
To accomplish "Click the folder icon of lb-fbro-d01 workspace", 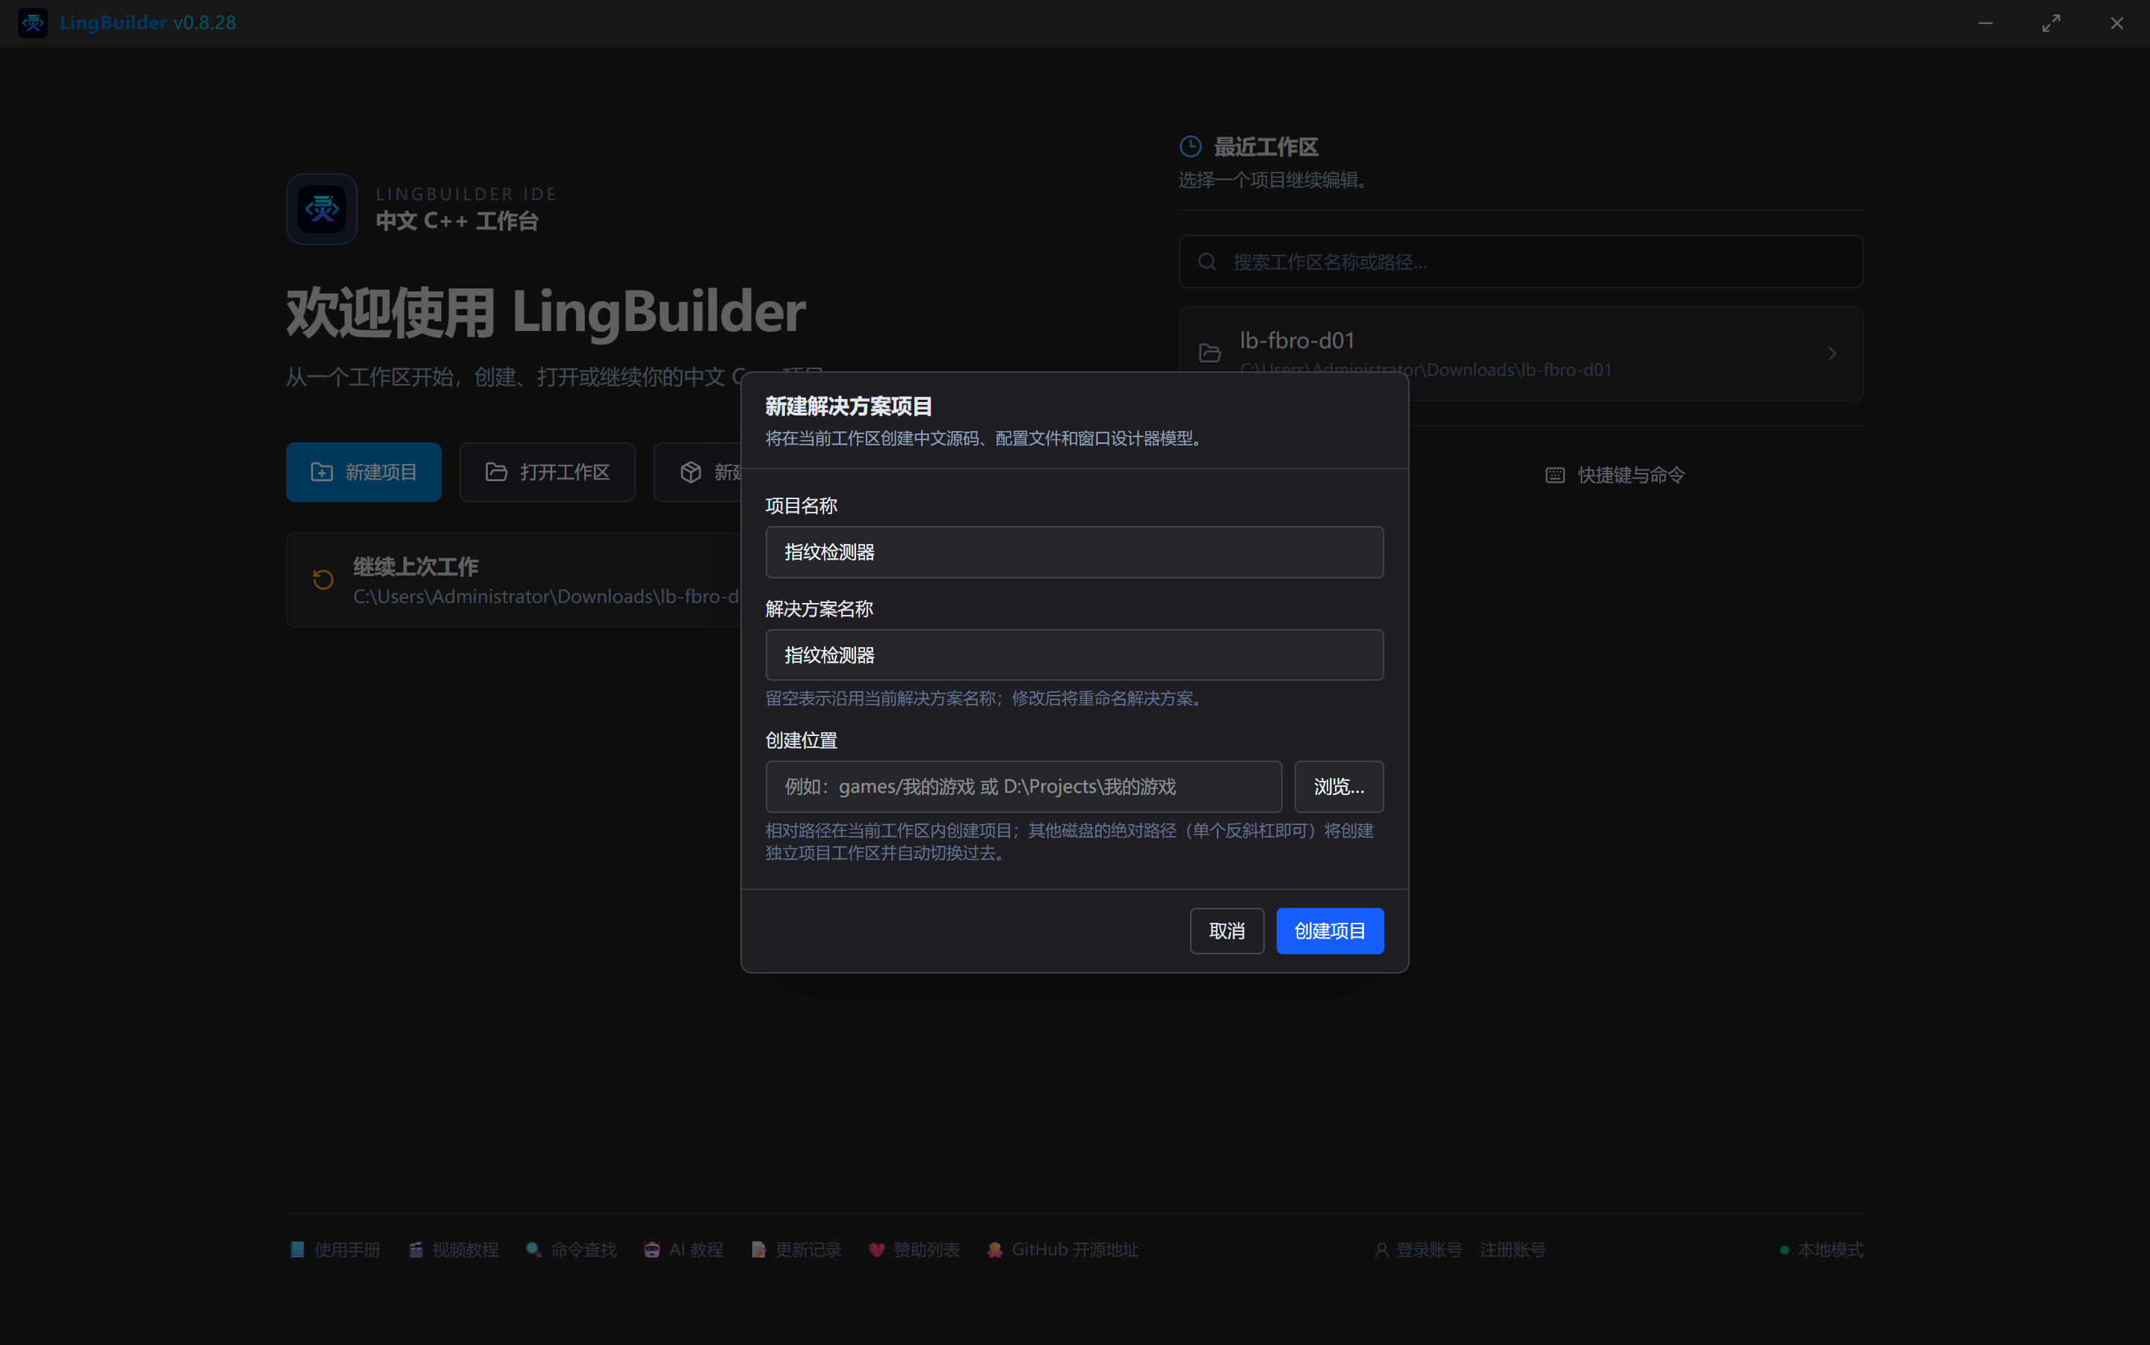I will coord(1210,353).
